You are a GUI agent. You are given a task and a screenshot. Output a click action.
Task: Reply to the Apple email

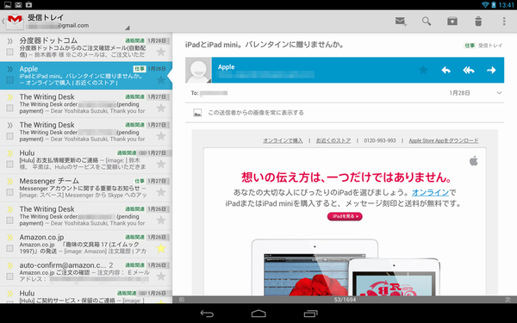point(445,70)
